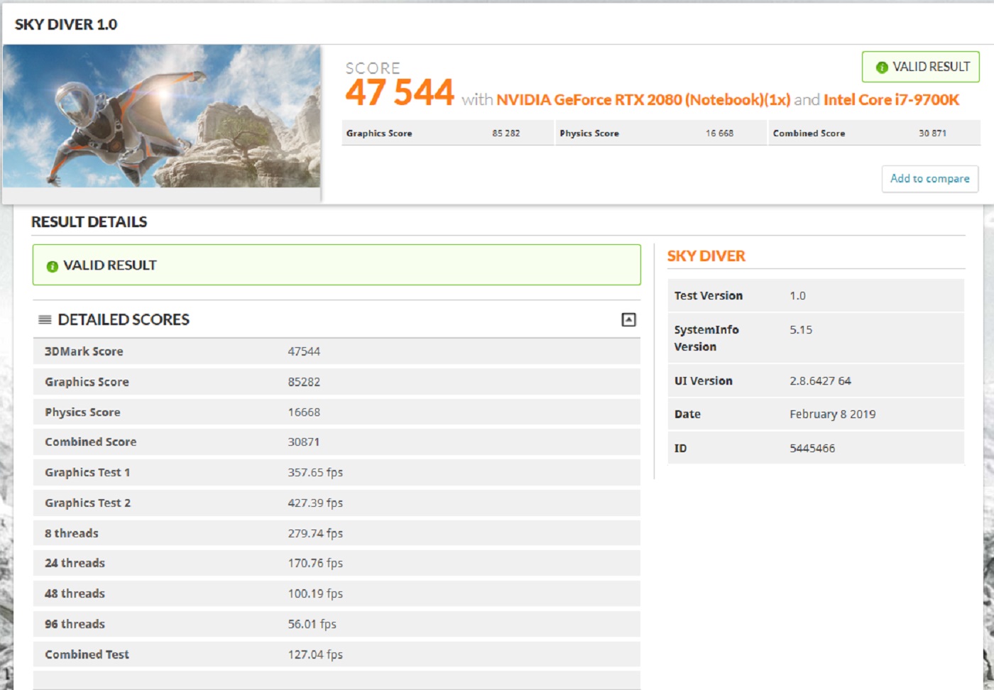Click the large orange 47 544 score
Viewport: 994px width, 690px height.
tap(399, 93)
